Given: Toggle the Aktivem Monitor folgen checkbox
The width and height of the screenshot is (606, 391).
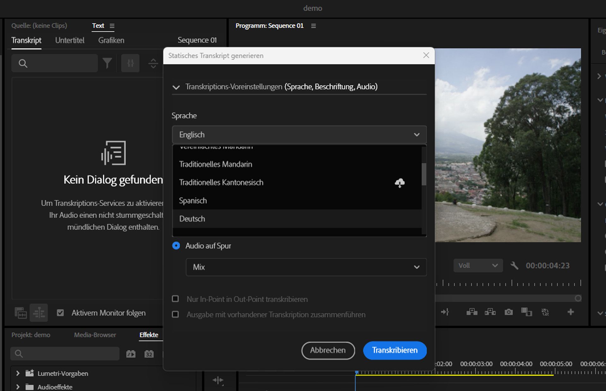Looking at the screenshot, I should click(x=60, y=313).
